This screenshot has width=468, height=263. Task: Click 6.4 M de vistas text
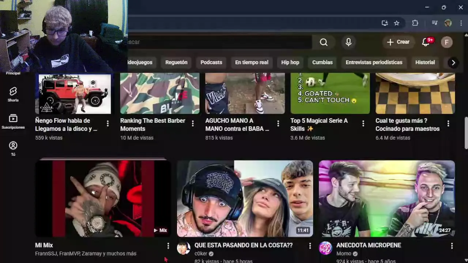click(x=393, y=138)
